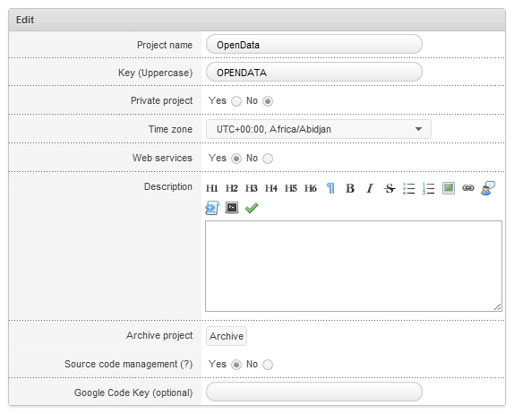The image size is (514, 414).
Task: Apply H3 heading in description toolbar
Action: 252,188
